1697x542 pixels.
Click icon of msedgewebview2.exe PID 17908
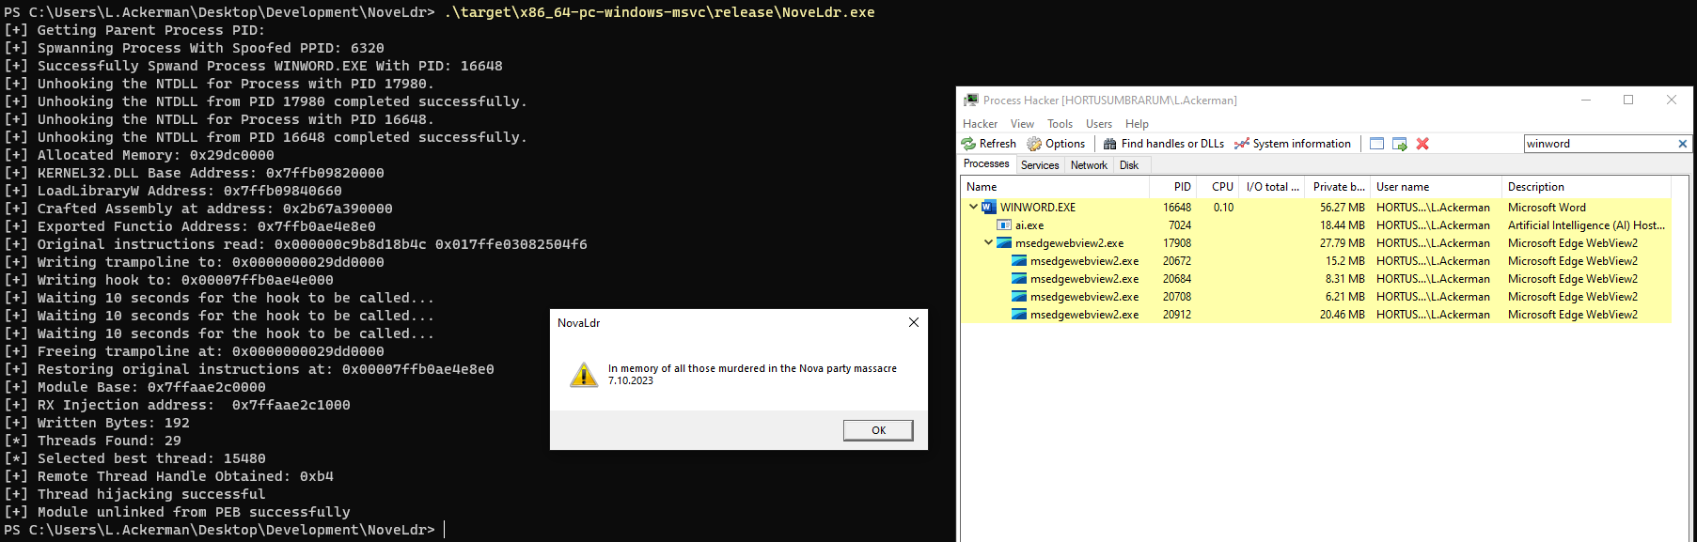tap(1003, 243)
